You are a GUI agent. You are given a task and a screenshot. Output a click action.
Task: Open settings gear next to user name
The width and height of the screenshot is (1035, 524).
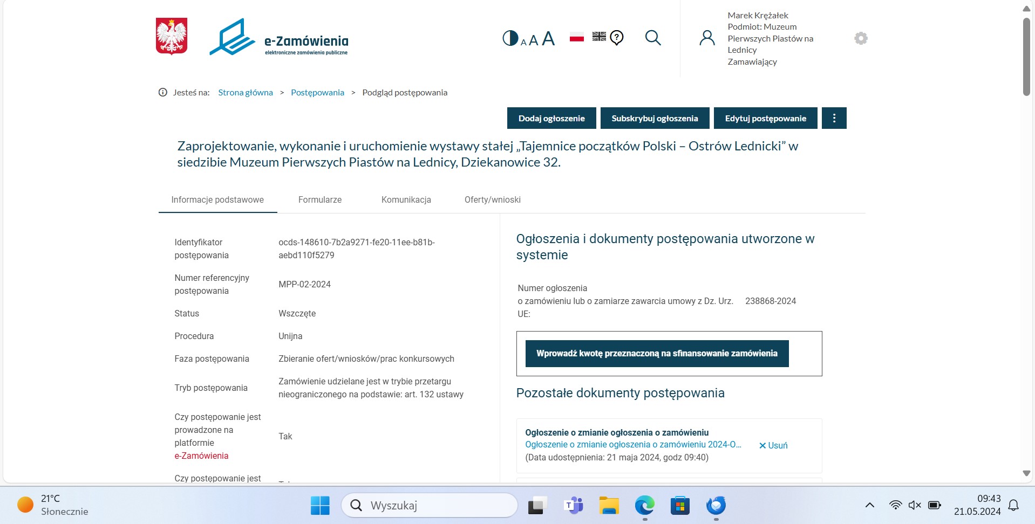(861, 38)
